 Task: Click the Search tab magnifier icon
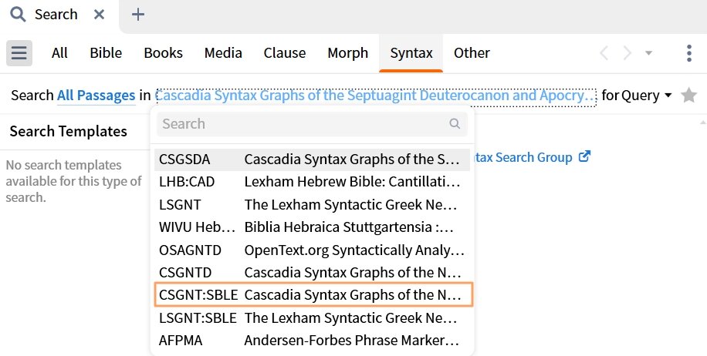click(18, 15)
